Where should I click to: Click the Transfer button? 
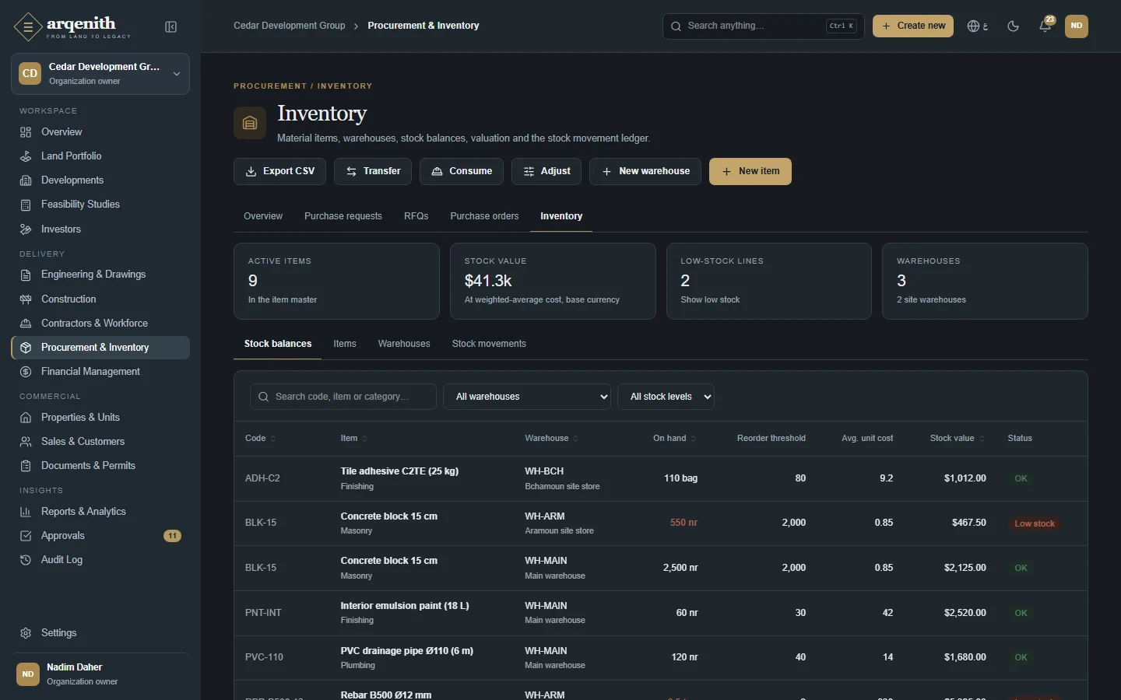[373, 172]
